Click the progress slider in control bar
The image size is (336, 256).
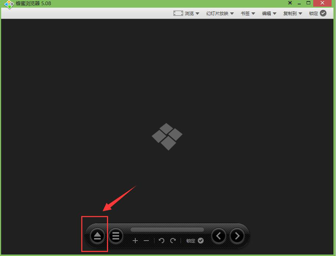coord(167,230)
